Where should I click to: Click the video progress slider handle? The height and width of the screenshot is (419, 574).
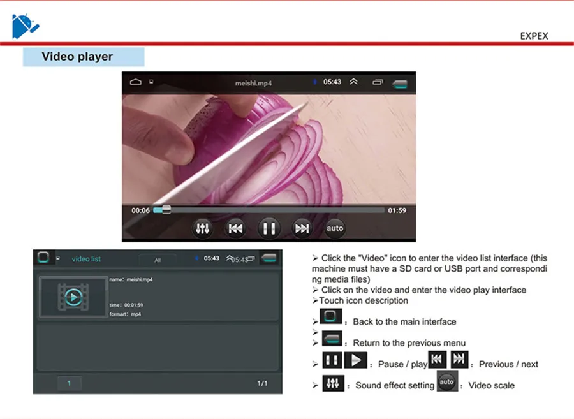(x=166, y=210)
